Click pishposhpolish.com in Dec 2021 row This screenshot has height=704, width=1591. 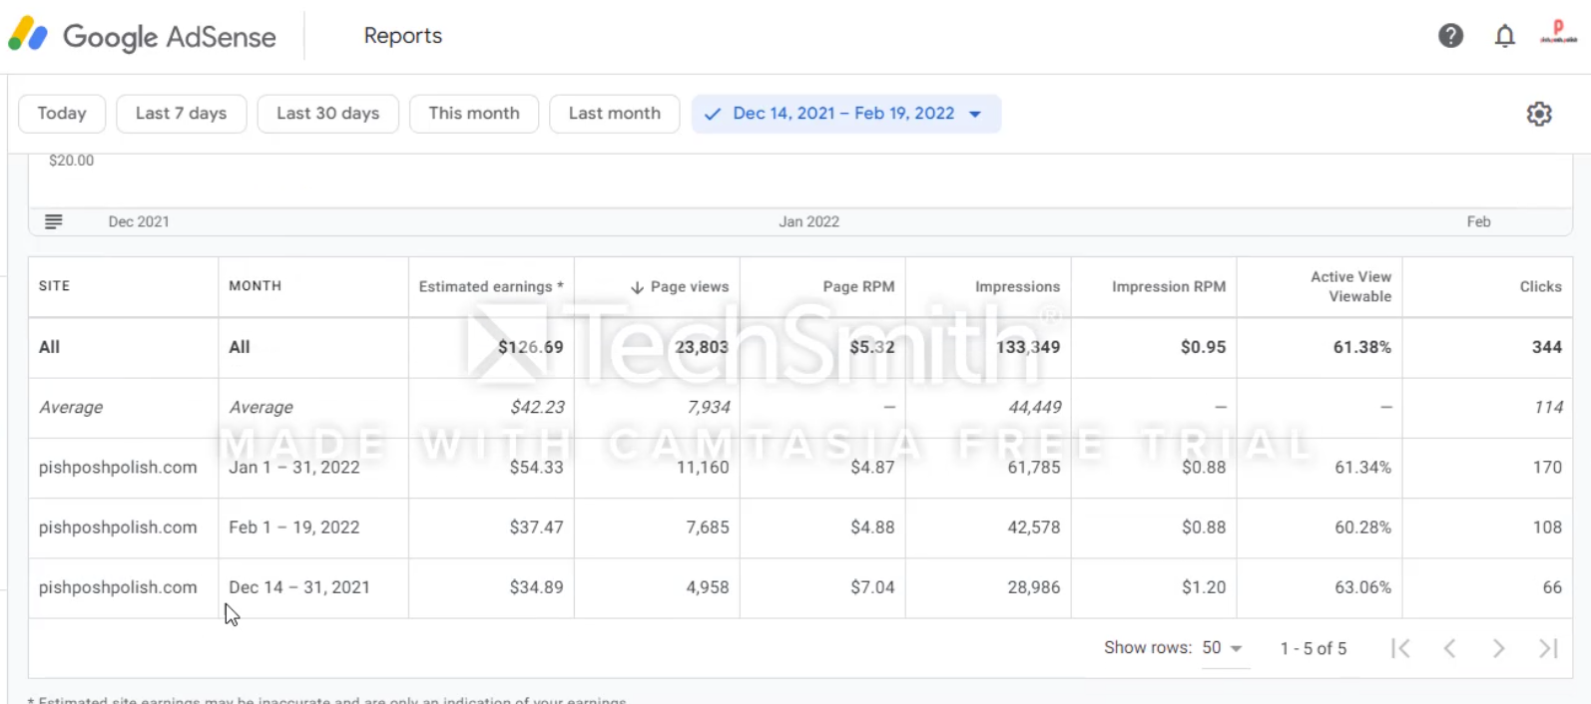point(118,588)
